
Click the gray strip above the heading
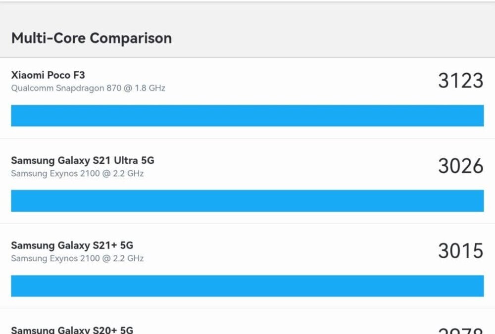(247, 12)
